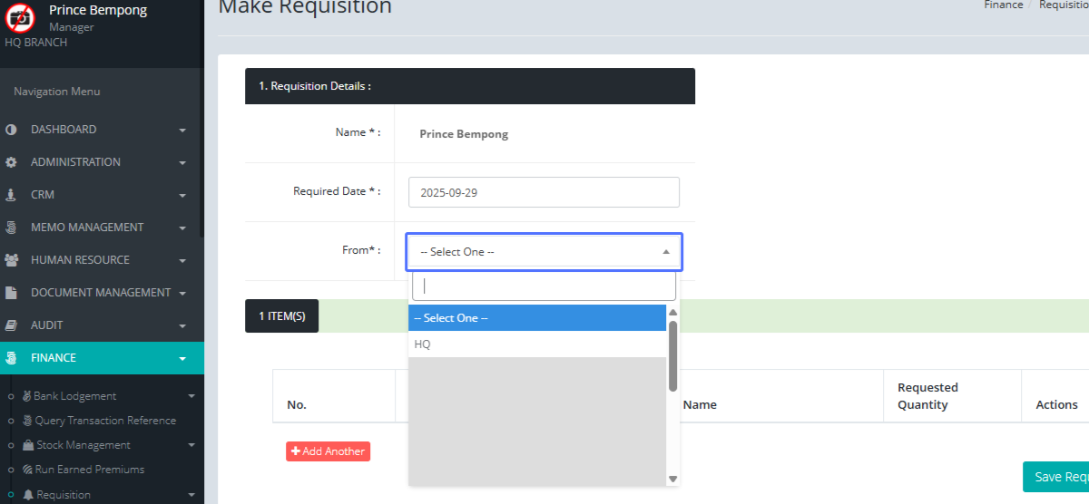1089x504 pixels.
Task: Expand the Bank Lodgement submenu
Action: [x=191, y=396]
